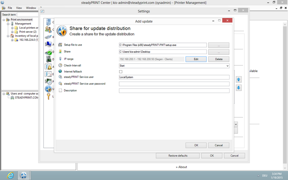Viewport: 288px width, 180px height.
Task: Select the shield update settings category in sidebar
Action: click(49, 89)
